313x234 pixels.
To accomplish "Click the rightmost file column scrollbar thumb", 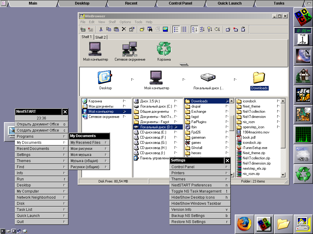I will point(283,126).
